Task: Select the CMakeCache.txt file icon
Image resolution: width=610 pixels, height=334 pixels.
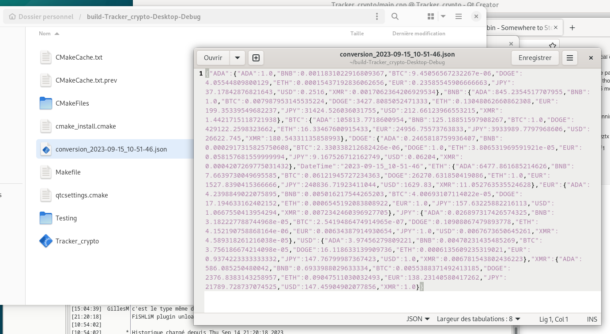Action: coord(46,57)
